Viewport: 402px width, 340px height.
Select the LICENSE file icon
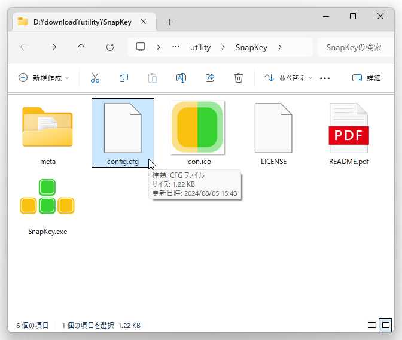pos(273,128)
